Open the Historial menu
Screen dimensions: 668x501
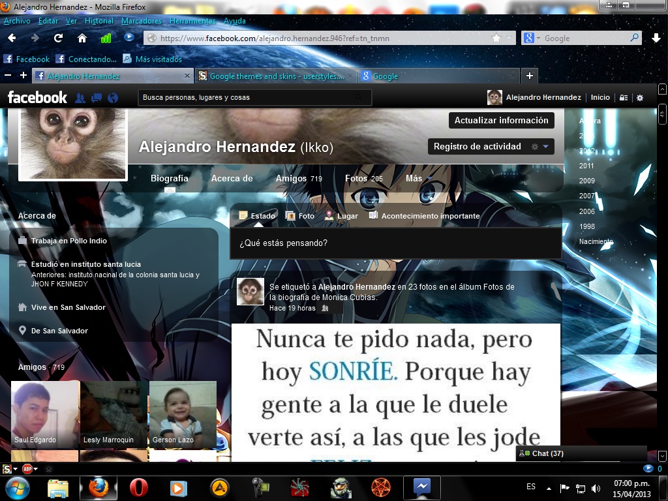(x=99, y=20)
